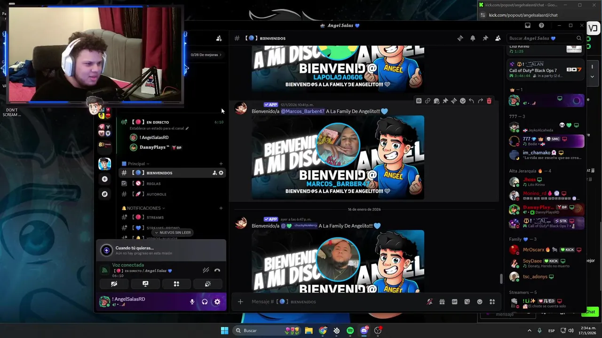Edit the voice channel status text
The image size is (602, 338).
click(x=159, y=128)
